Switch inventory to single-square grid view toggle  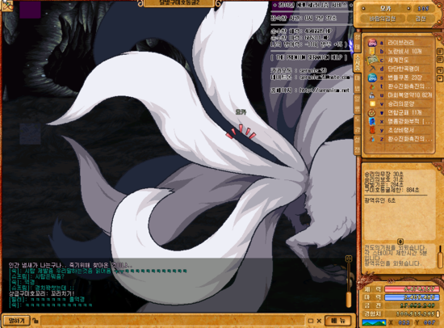click(x=440, y=52)
